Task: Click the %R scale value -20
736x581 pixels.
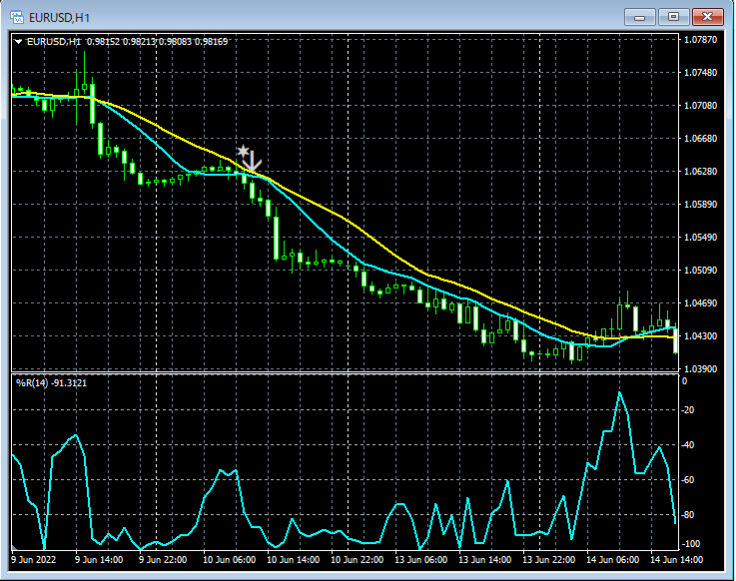Action: [x=688, y=409]
